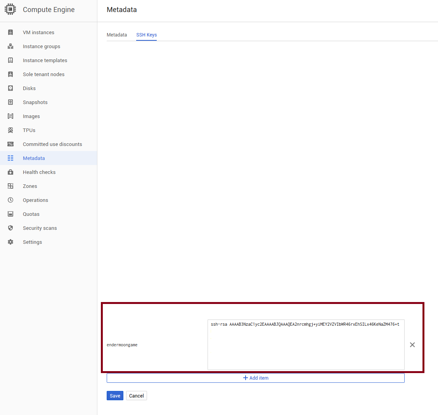This screenshot has height=415, width=438.
Task: Click the Health checks icon
Action: click(10, 172)
